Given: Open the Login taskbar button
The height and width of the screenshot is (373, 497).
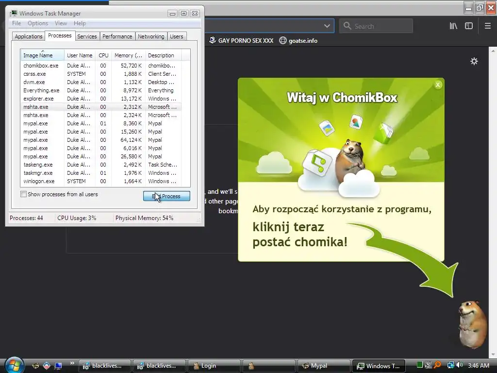Looking at the screenshot, I should tap(214, 366).
